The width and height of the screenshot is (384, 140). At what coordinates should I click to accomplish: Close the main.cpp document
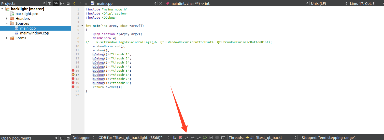(x=161, y=4)
